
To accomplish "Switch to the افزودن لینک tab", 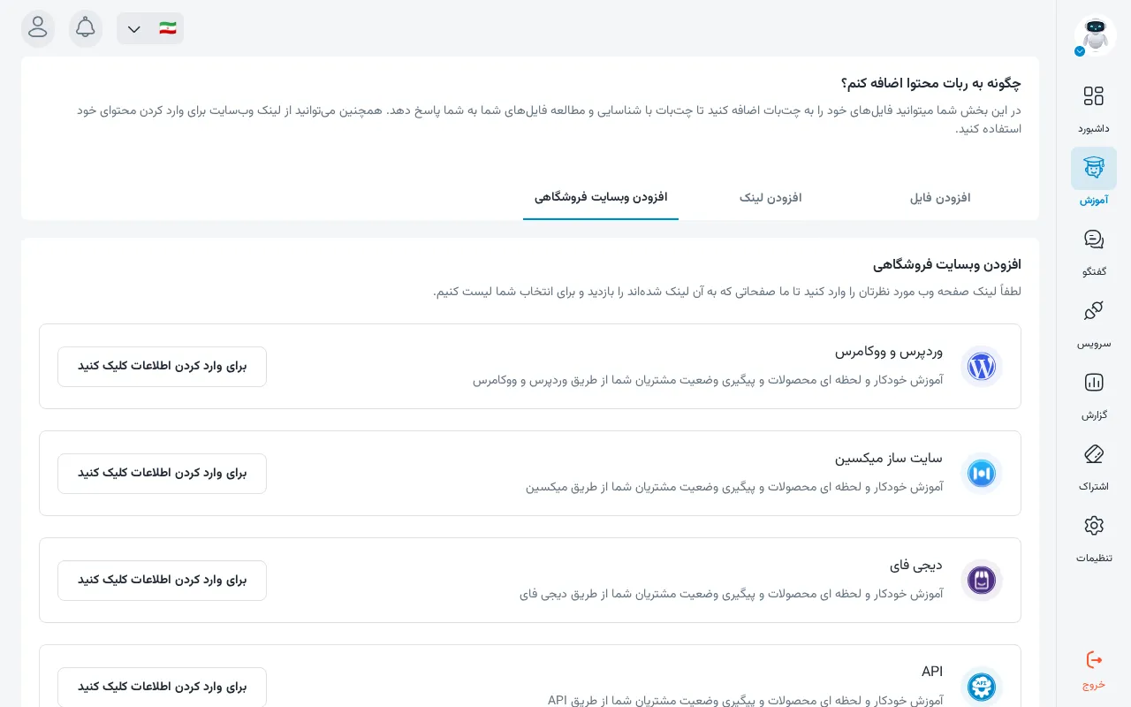I will tap(770, 197).
